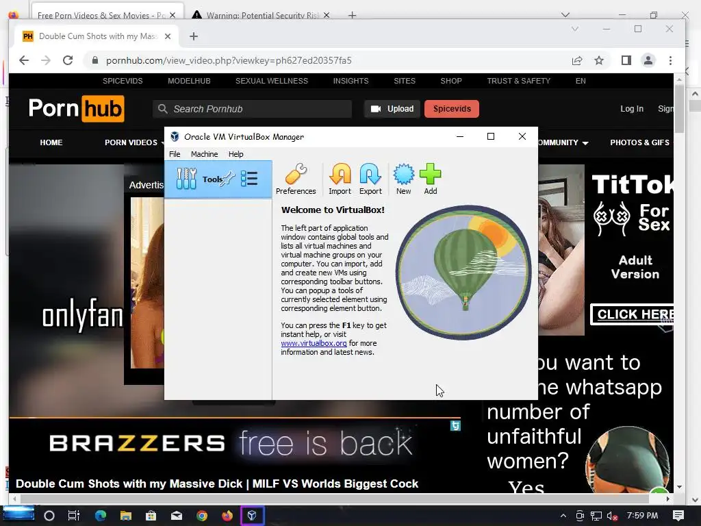This screenshot has width=701, height=526.
Task: Open the TRUST & SAFETY link
Action: (x=519, y=81)
